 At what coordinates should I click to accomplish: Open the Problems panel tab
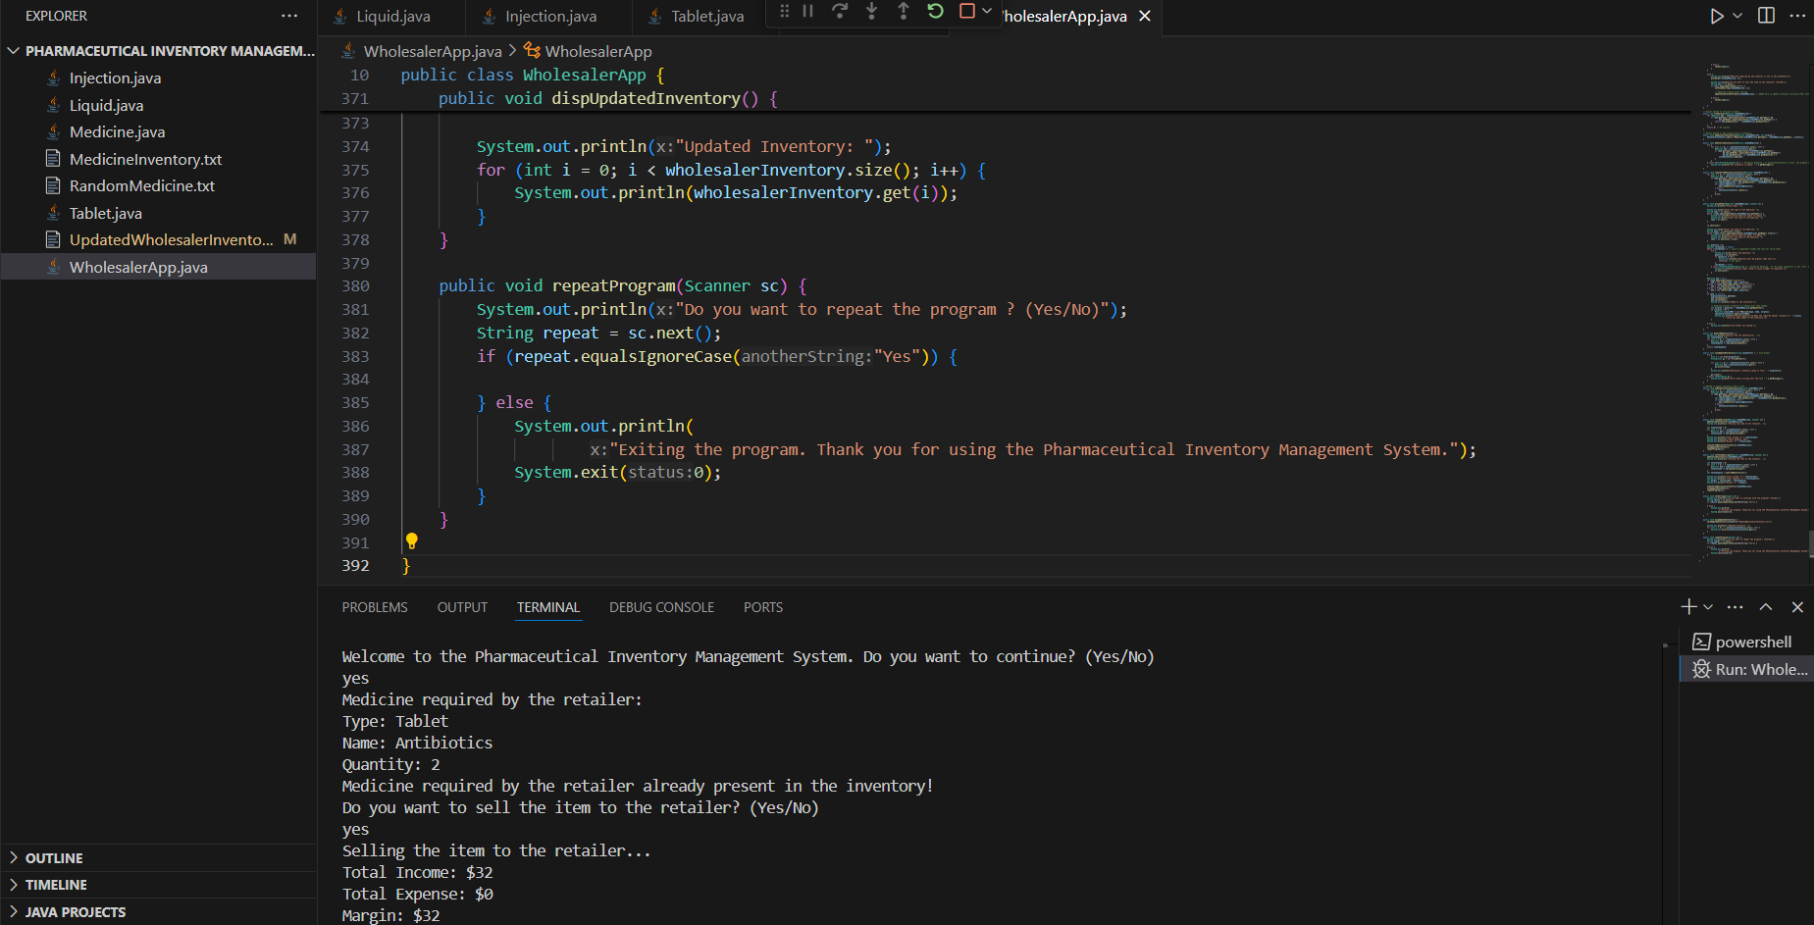[x=375, y=607]
